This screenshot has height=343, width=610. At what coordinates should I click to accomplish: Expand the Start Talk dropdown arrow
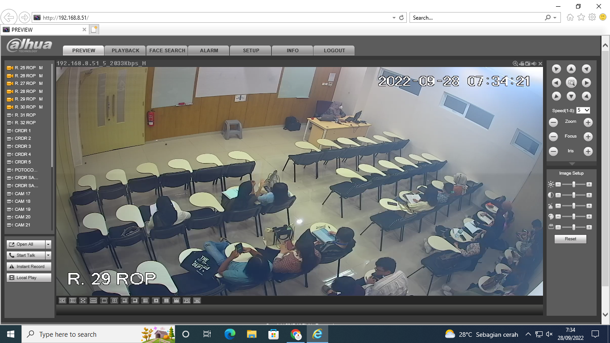[49, 255]
